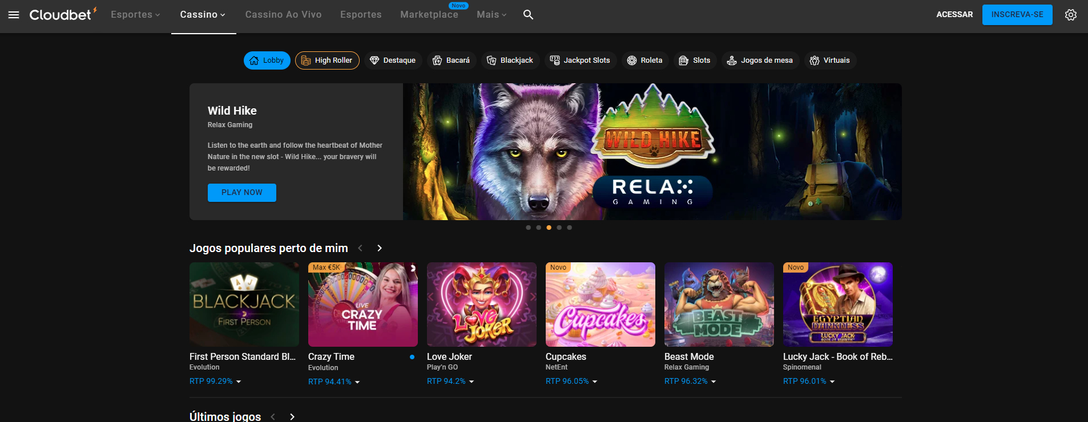Image resolution: width=1088 pixels, height=422 pixels.
Task: Expand the Cassino dropdown menu
Action: 203,15
